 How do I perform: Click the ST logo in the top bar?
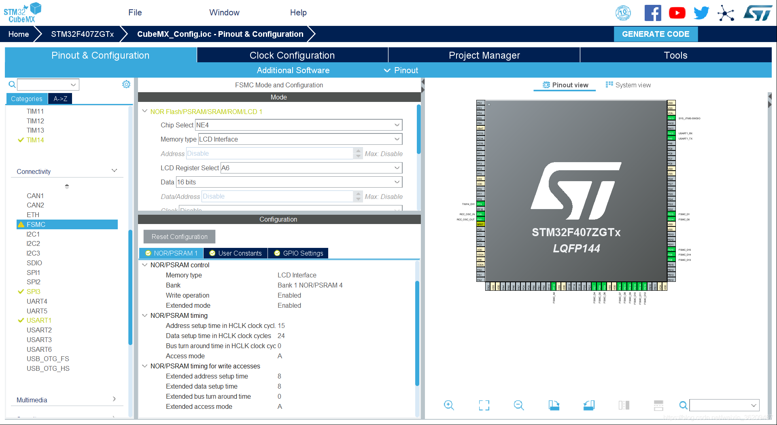click(x=758, y=13)
